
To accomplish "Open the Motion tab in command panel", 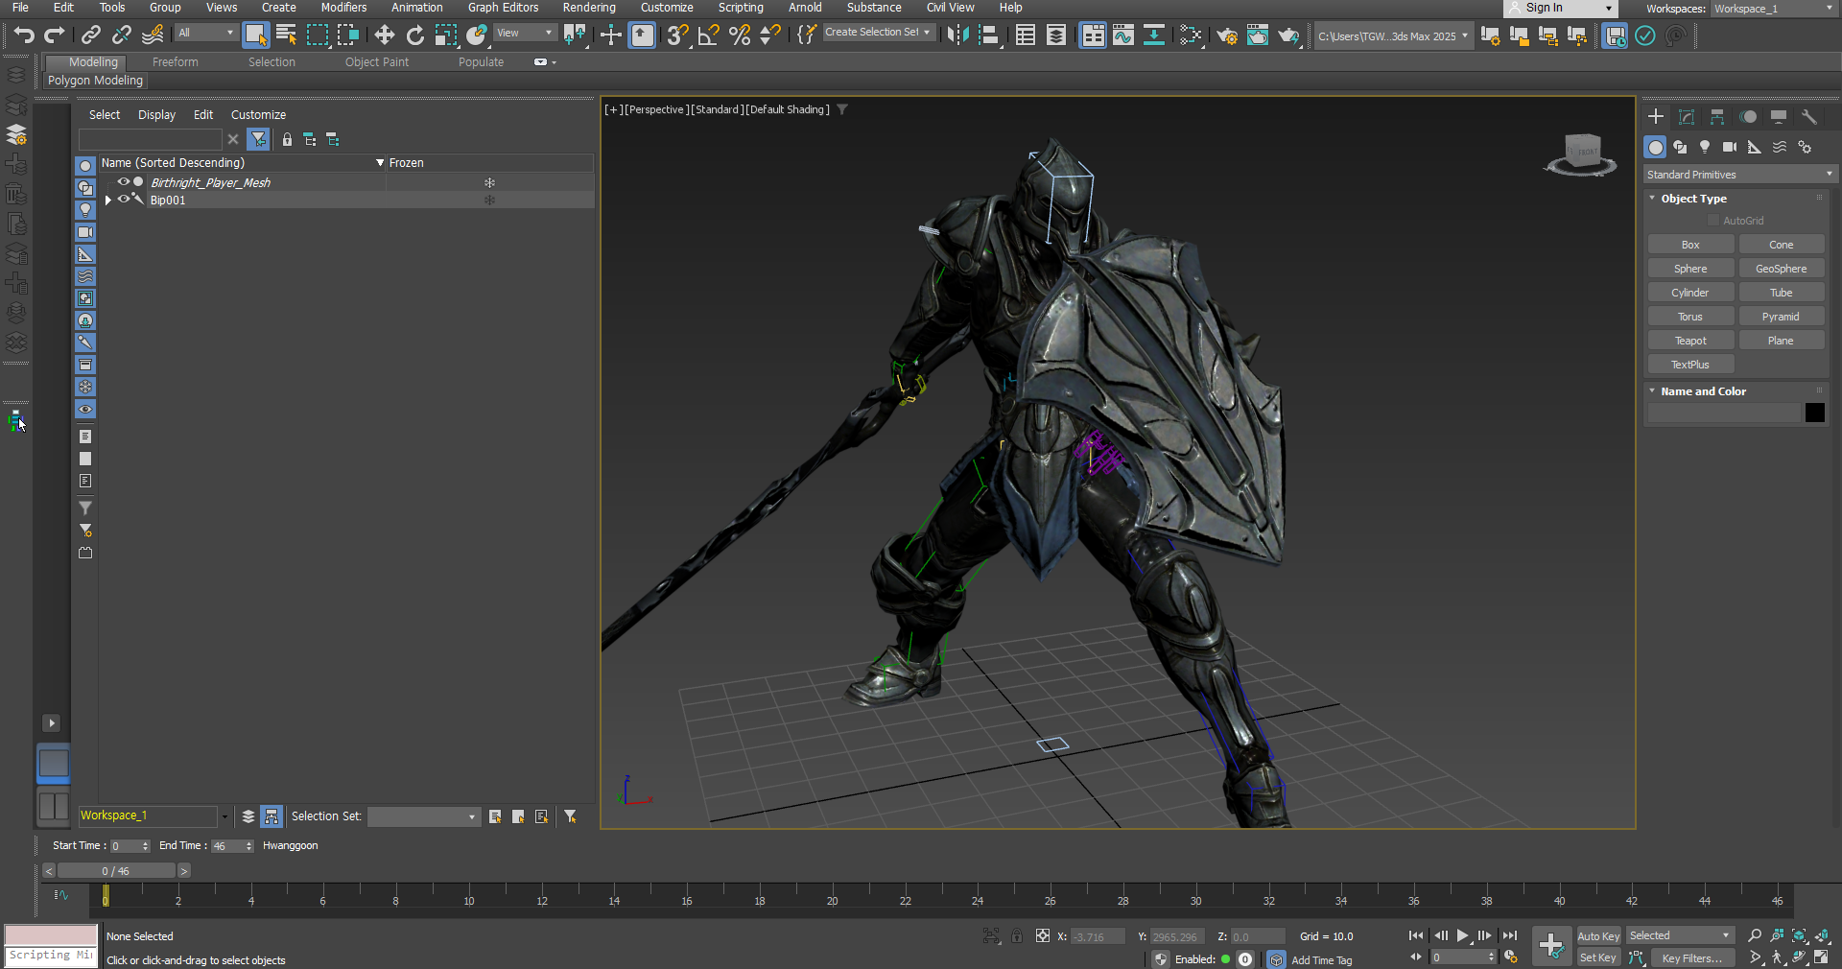I will (1748, 117).
